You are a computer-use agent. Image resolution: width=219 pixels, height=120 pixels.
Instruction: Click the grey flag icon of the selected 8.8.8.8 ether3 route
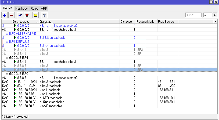point(15,70)
